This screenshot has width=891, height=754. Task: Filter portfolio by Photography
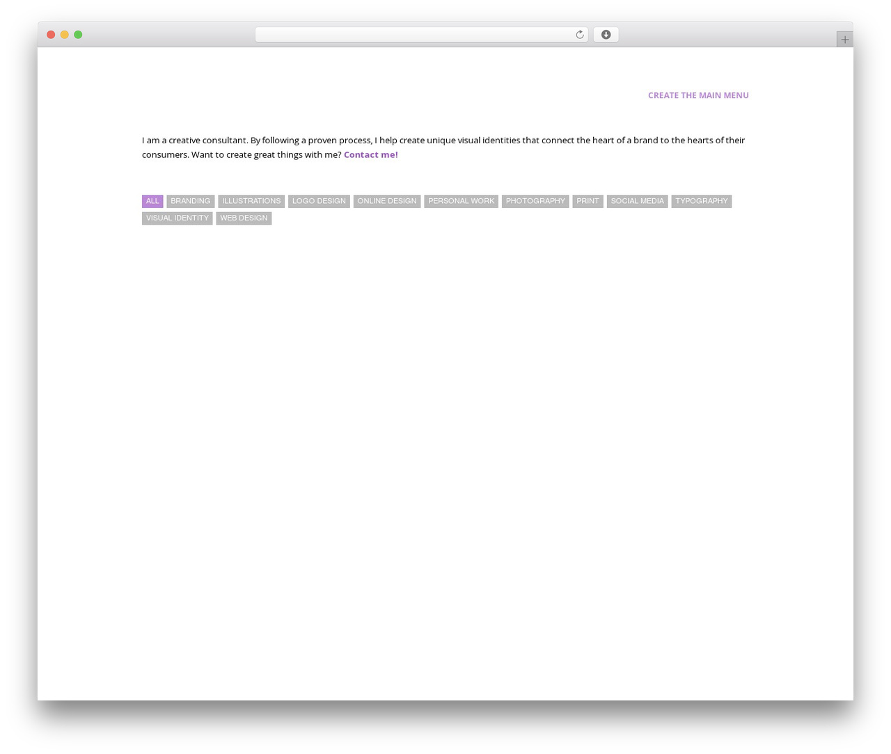point(535,201)
